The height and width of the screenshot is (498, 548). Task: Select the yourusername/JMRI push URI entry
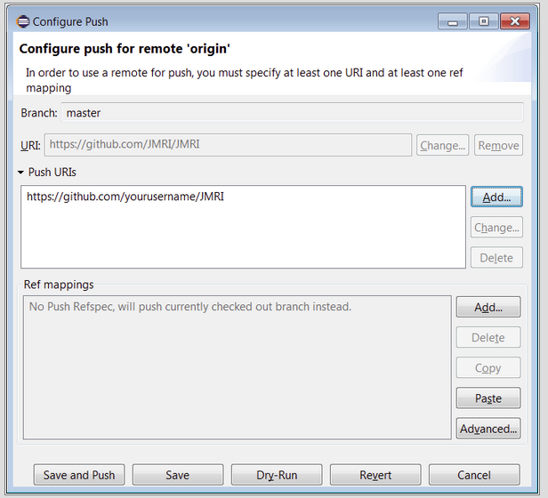[125, 197]
